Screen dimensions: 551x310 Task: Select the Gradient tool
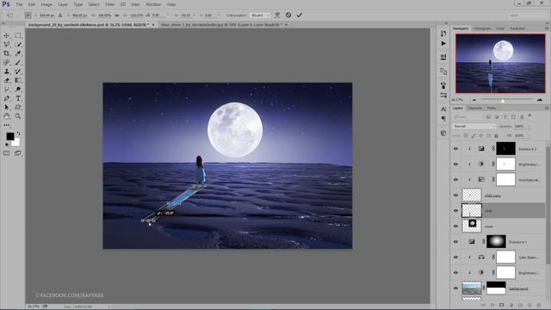click(x=18, y=80)
